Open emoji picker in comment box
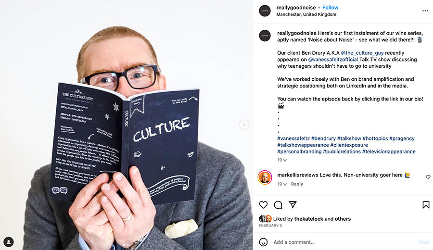 pos(263,242)
